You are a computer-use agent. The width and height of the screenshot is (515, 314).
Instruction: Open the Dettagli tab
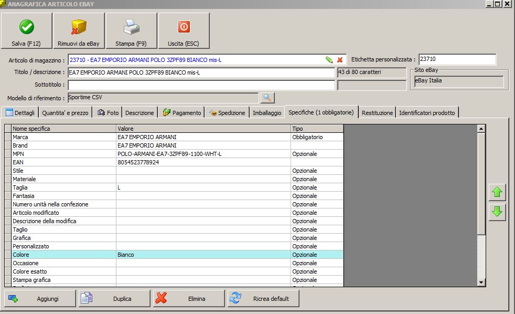coord(20,113)
